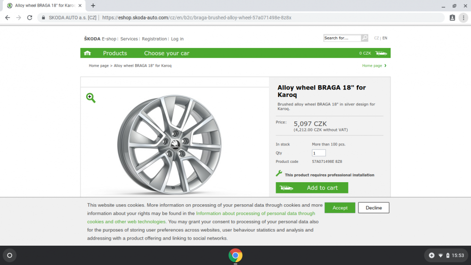Open the Choose your car menu

click(167, 53)
